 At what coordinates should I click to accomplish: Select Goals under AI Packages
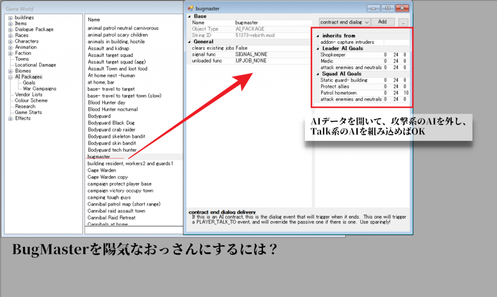coord(29,83)
